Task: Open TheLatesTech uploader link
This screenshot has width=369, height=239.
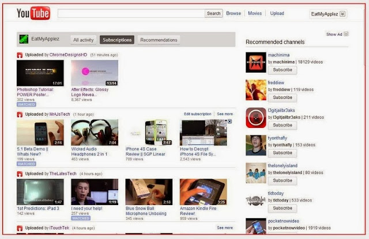Action: point(63,174)
